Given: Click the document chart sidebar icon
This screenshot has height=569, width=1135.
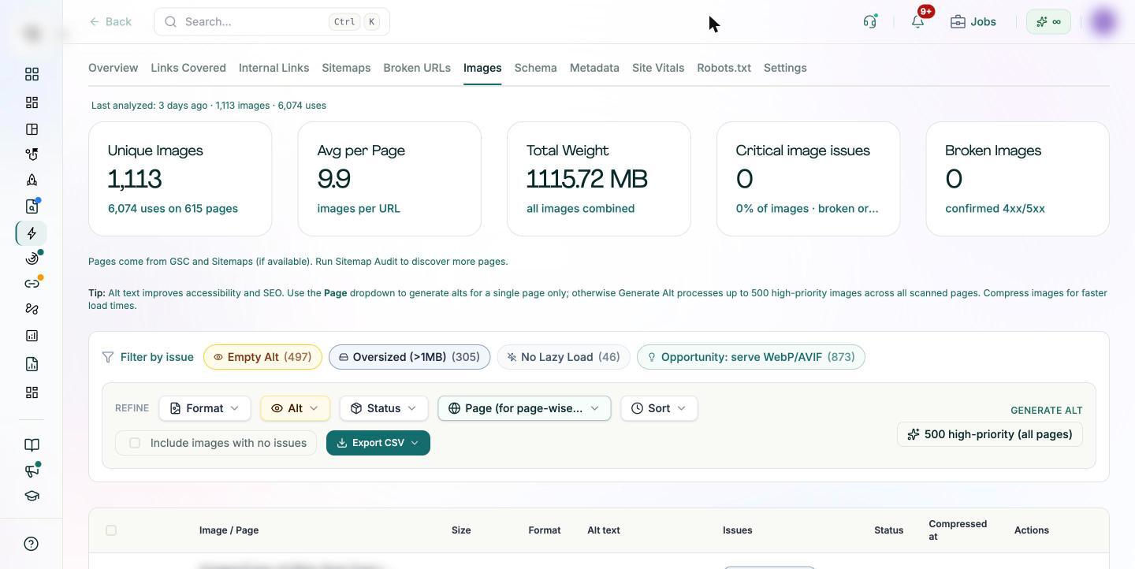Looking at the screenshot, I should [x=32, y=364].
